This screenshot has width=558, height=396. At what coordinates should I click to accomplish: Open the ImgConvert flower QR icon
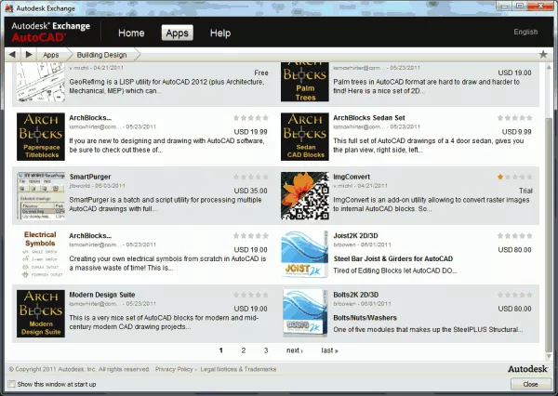[305, 196]
